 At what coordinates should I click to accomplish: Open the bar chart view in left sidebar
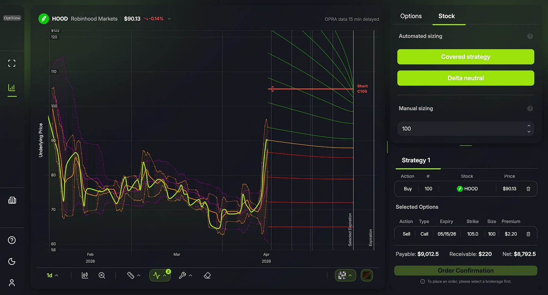(12, 88)
